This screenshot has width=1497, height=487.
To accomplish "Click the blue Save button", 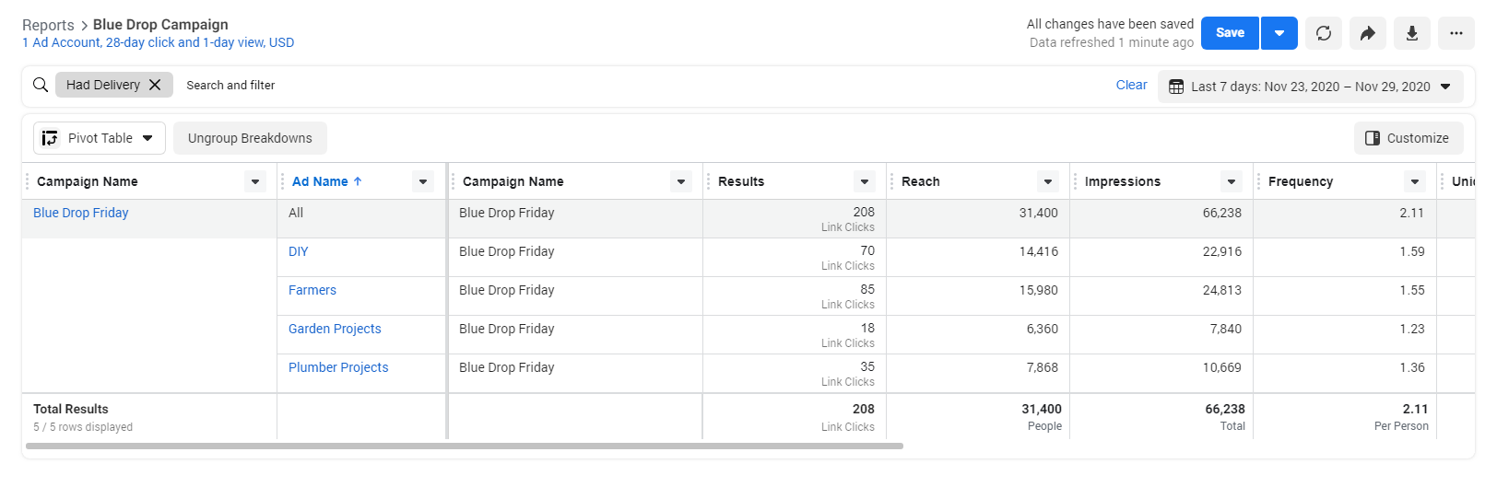I will tap(1230, 33).
